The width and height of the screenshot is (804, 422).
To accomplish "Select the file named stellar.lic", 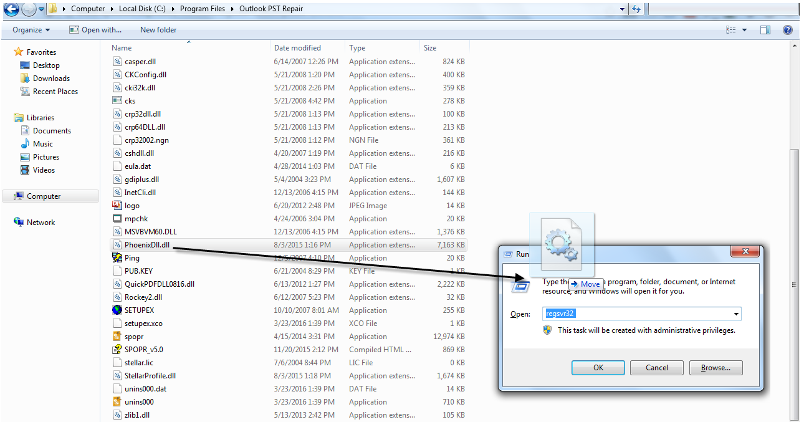I will pos(140,363).
